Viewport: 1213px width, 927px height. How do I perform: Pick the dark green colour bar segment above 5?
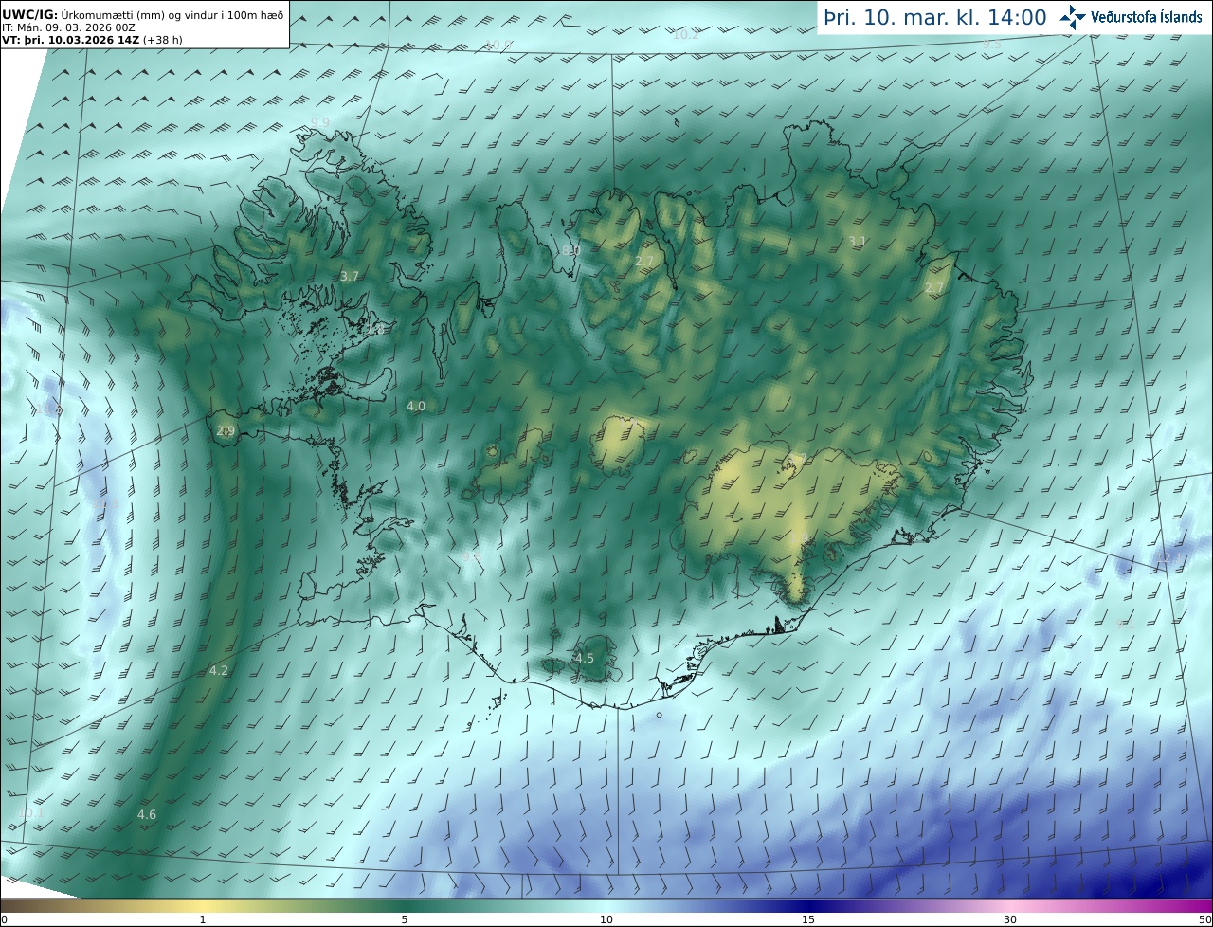click(x=405, y=905)
